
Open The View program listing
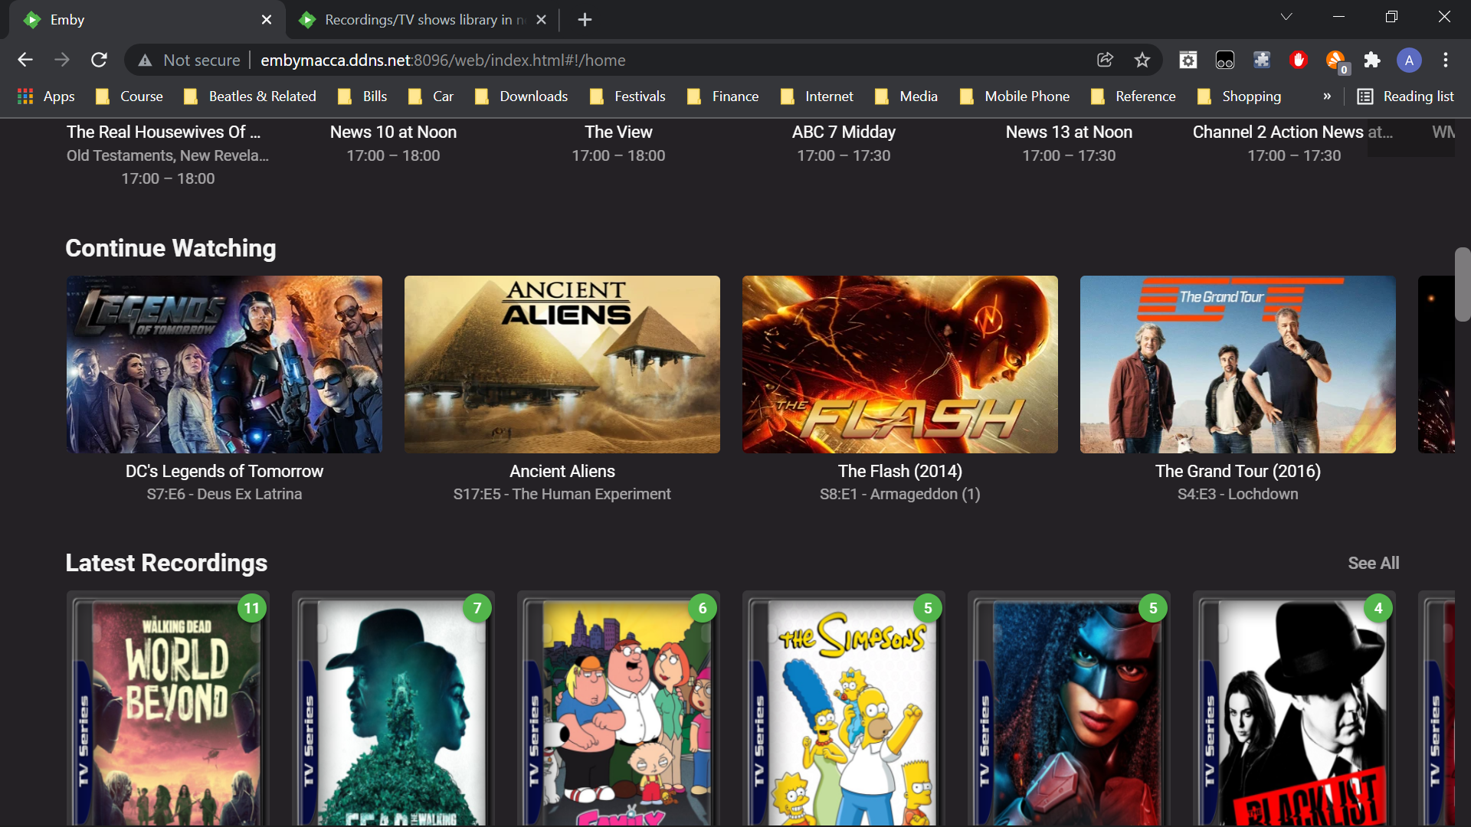(618, 132)
